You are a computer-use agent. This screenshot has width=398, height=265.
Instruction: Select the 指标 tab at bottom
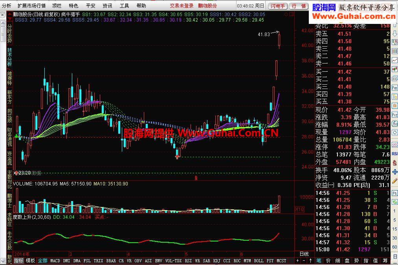[18, 260]
